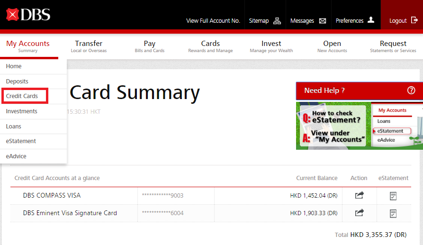
Task: Choose eStatement in My Accounts menu
Action: (x=21, y=141)
